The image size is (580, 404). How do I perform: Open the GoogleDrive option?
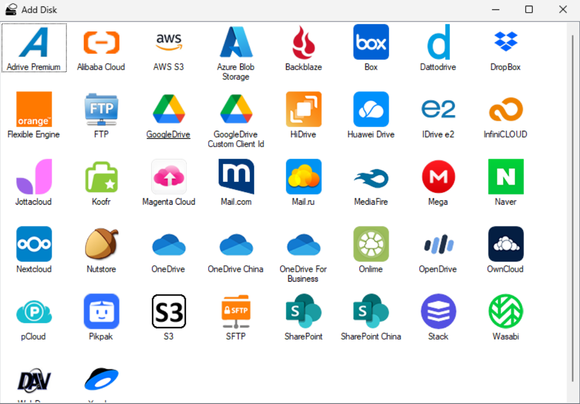[169, 109]
